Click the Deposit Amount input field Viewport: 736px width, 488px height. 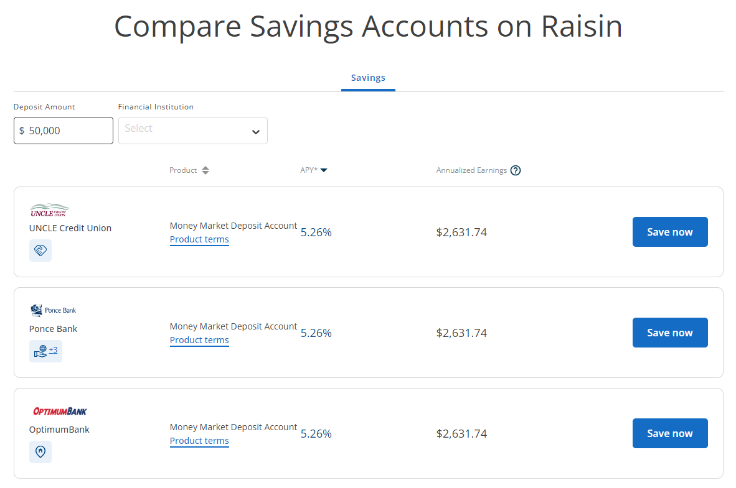(67, 131)
